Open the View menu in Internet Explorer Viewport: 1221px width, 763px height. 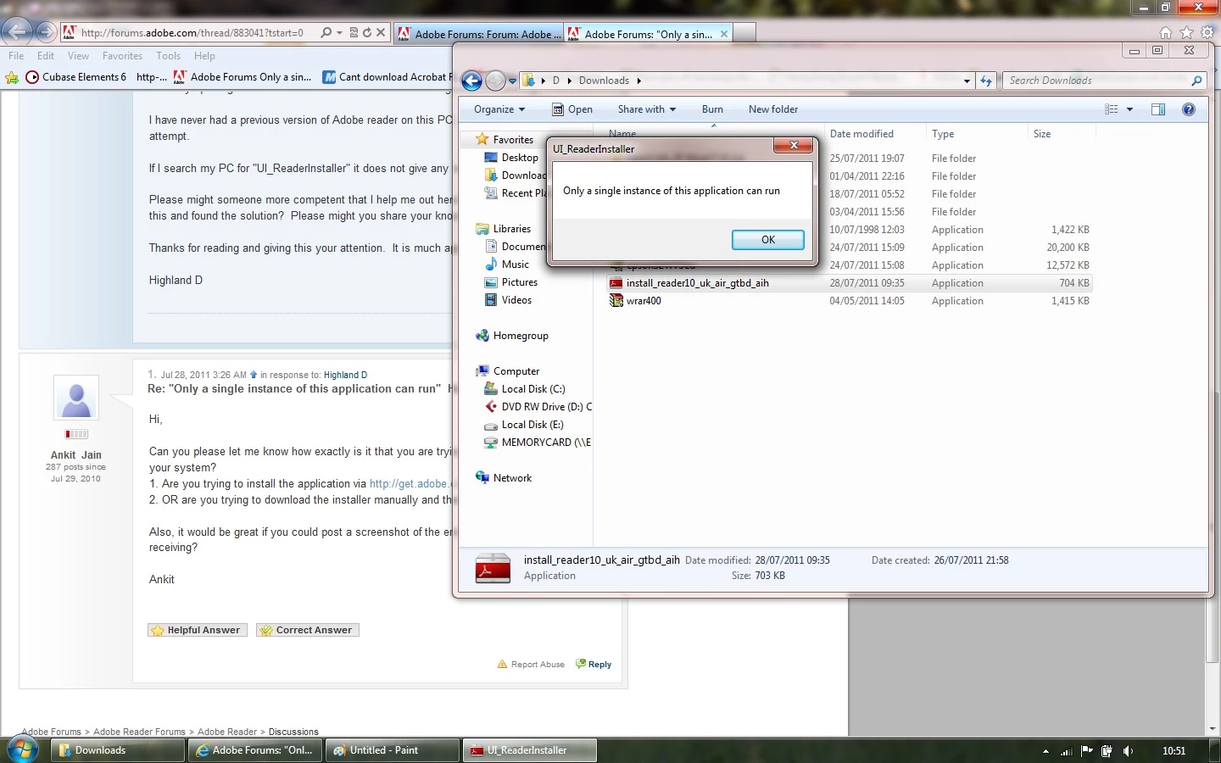point(78,56)
